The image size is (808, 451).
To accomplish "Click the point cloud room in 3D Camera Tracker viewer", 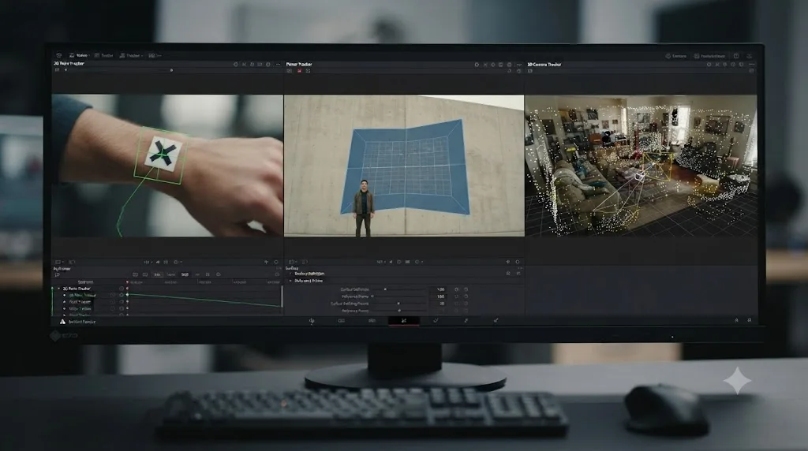I will [x=641, y=166].
